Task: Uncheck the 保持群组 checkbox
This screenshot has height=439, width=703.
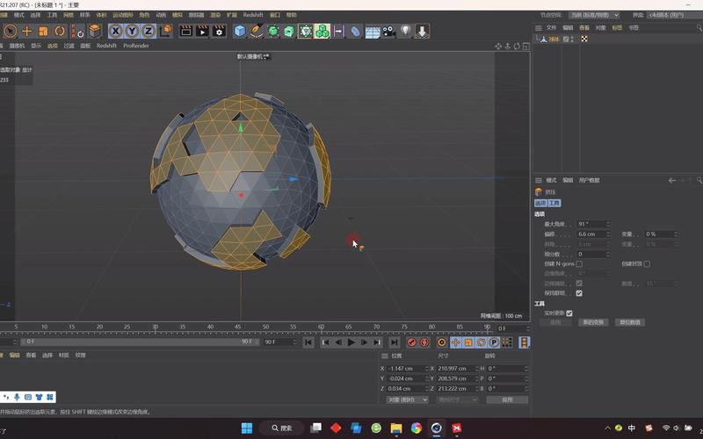Action: (x=579, y=293)
